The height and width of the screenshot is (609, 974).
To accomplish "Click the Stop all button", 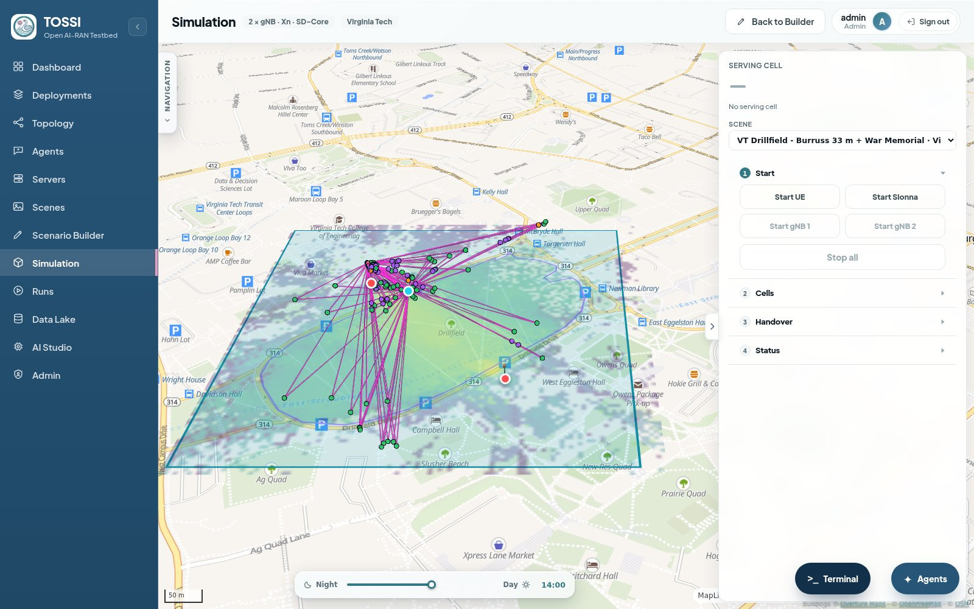I will 843,257.
